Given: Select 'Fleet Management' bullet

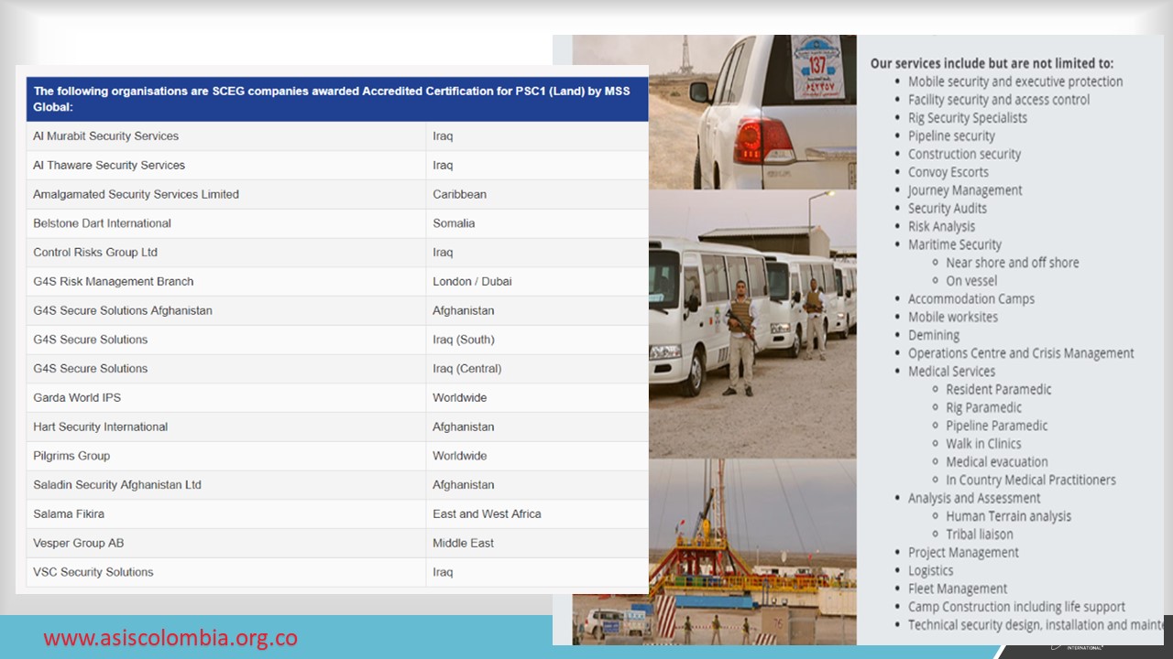Looking at the screenshot, I should click(x=958, y=589).
